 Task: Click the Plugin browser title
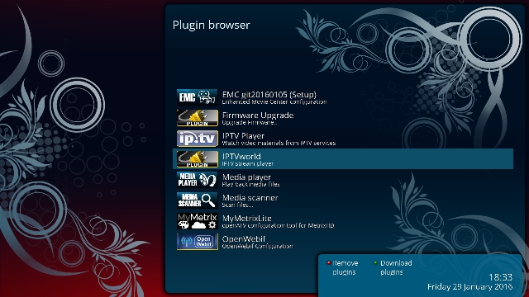click(x=212, y=26)
